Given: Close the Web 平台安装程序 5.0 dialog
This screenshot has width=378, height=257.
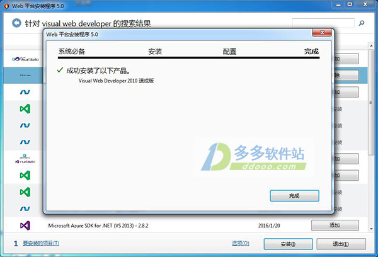Looking at the screenshot, I should pyautogui.click(x=322, y=33).
